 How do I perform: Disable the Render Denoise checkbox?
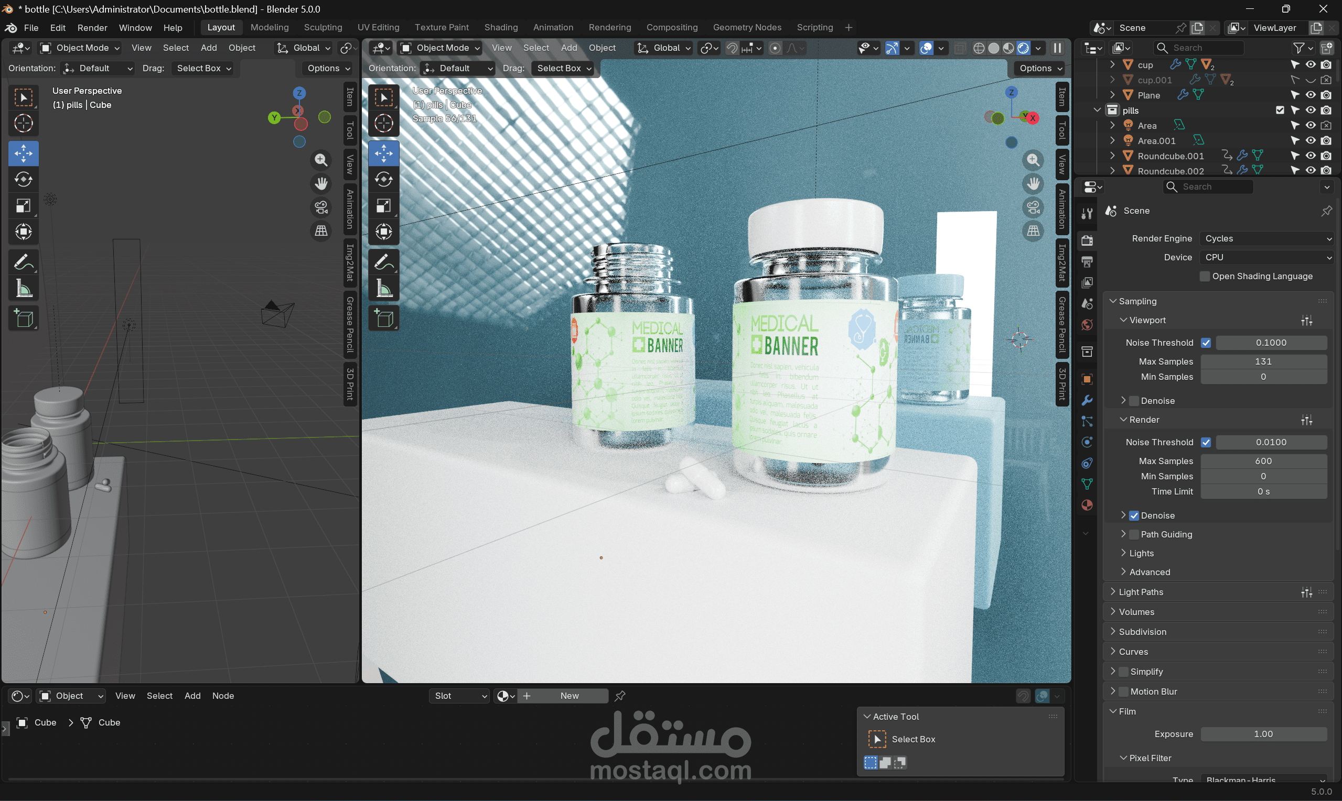[x=1134, y=515]
